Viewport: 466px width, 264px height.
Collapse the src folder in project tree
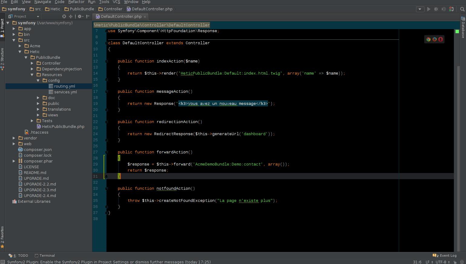[x=14, y=40]
